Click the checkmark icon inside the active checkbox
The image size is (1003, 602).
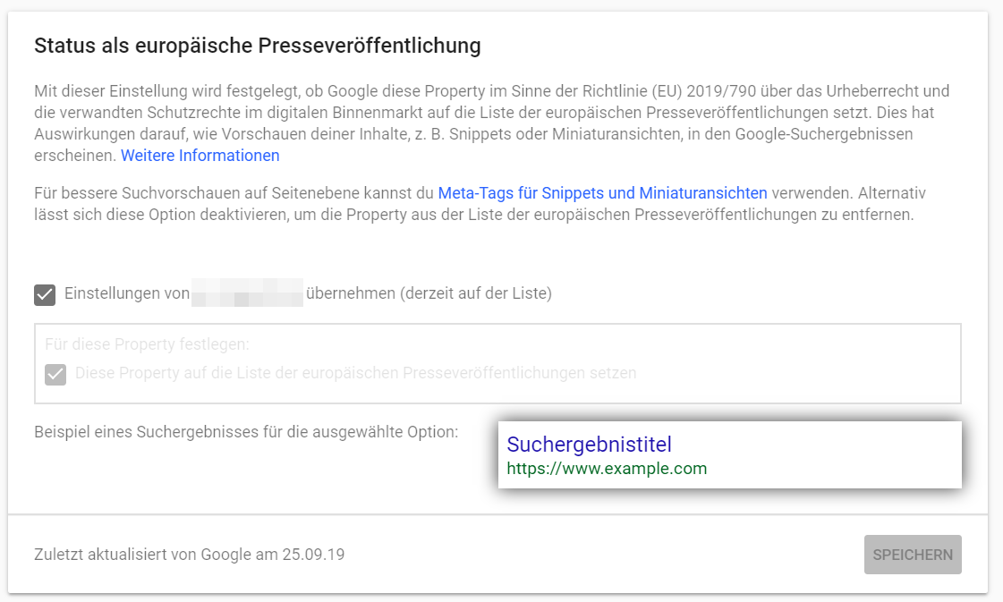45,294
